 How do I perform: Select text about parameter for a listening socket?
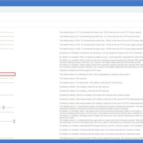click(x=100, y=134)
